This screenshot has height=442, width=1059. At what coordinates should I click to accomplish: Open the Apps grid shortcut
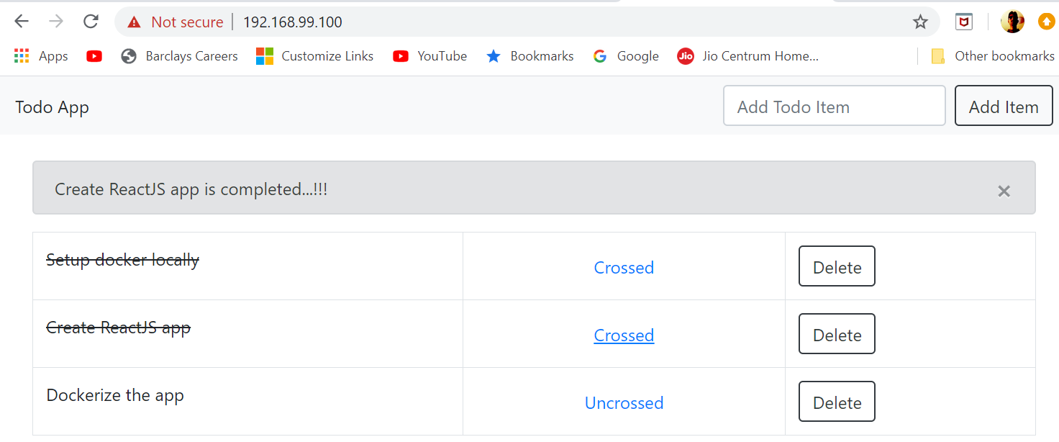[41, 56]
